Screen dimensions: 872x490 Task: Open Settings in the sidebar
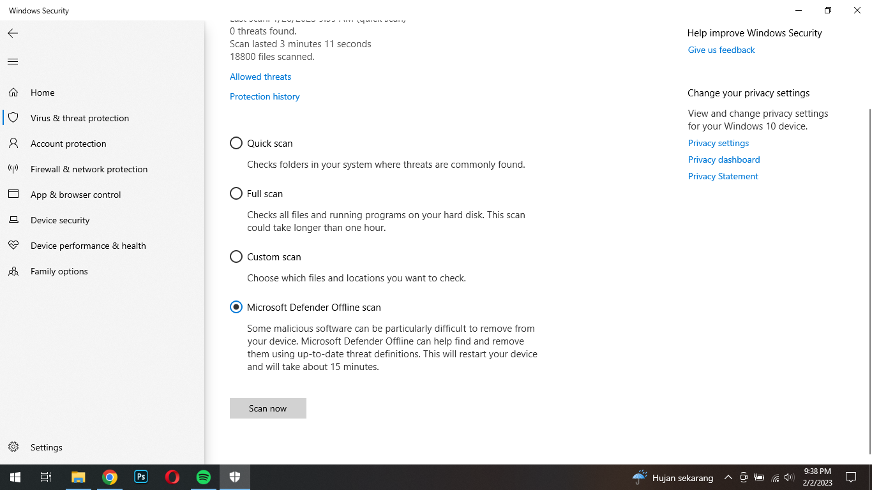47,447
